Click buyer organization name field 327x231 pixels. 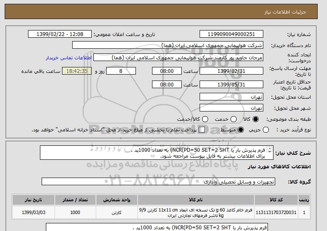[168, 45]
